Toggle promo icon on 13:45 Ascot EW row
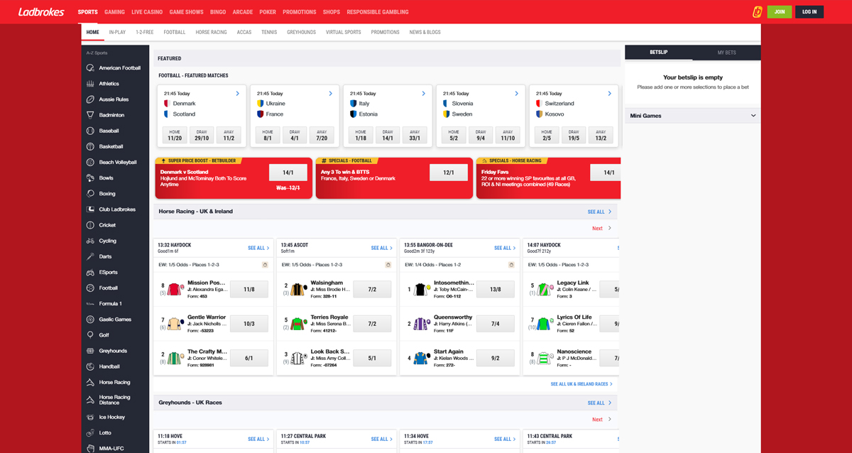 [388, 265]
